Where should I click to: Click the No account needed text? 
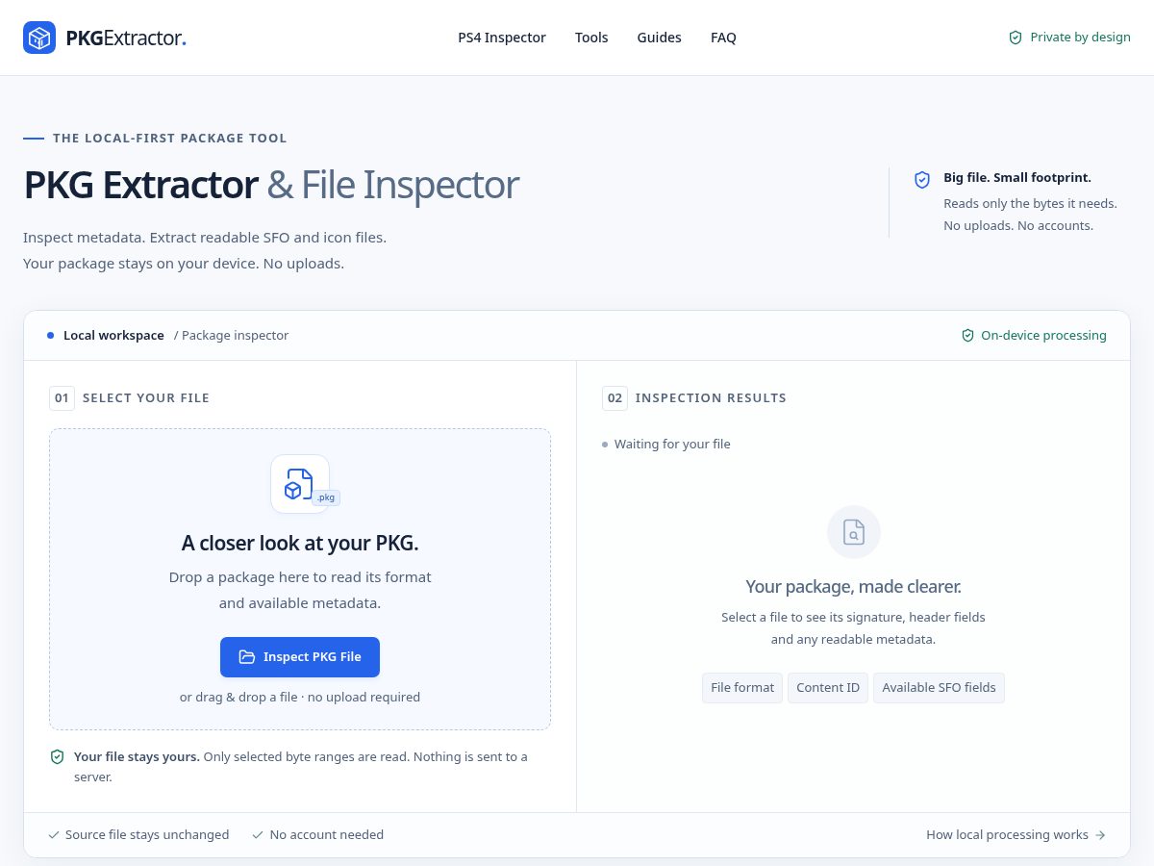click(x=327, y=835)
